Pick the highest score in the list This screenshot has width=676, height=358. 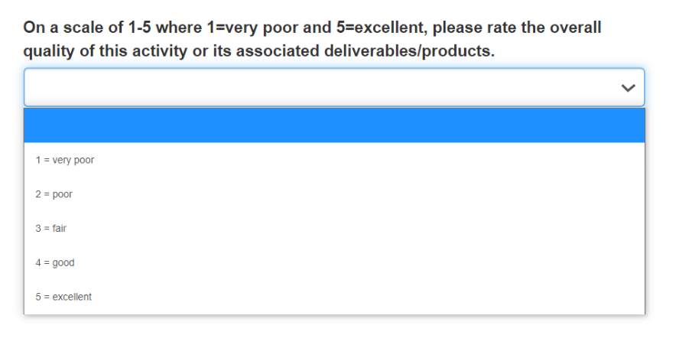pos(63,297)
